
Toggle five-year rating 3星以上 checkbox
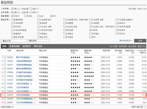click(x=12, y=12)
